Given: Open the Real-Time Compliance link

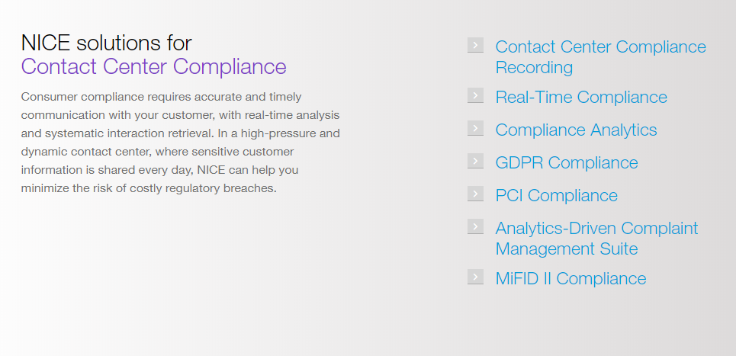Looking at the screenshot, I should point(581,98).
